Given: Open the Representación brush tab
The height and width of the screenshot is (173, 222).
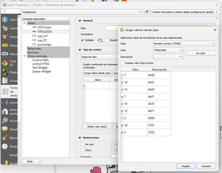Looking at the screenshot, I should (x=5, y=138).
